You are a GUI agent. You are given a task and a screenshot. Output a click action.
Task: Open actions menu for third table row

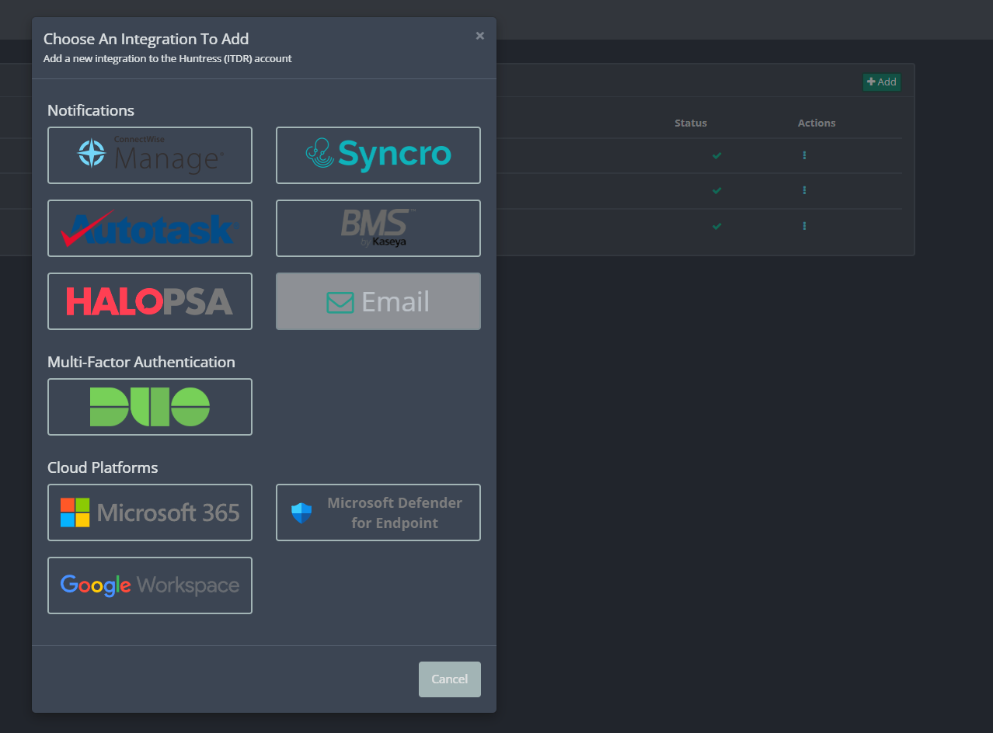(804, 226)
